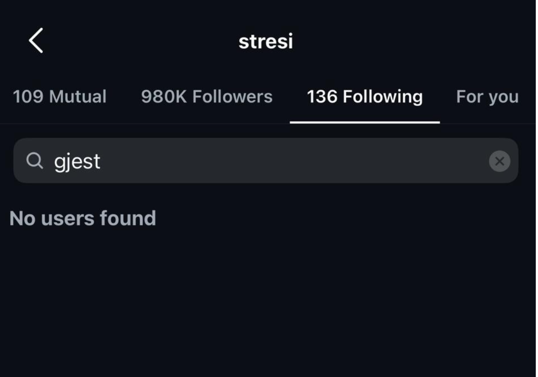Go back from the stresi following list
The width and height of the screenshot is (538, 377).
[x=36, y=41]
